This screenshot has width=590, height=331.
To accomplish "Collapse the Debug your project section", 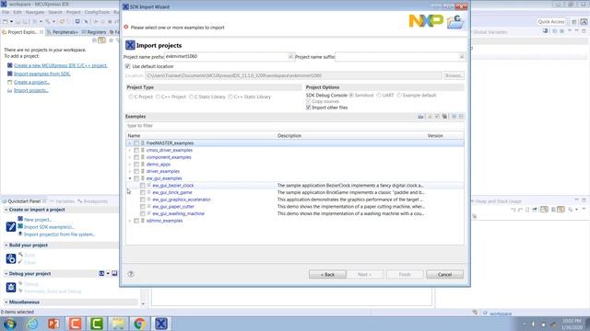I will [x=6, y=274].
